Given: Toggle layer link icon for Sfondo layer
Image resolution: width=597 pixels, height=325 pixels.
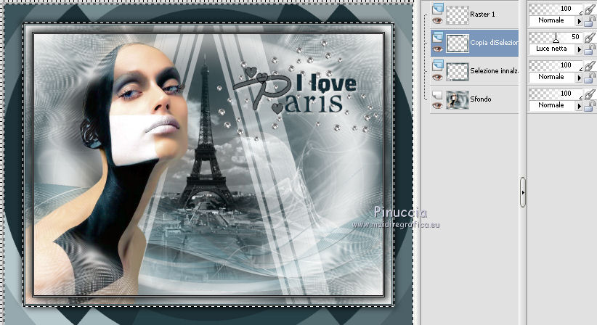Looking at the screenshot, I should [x=590, y=94].
